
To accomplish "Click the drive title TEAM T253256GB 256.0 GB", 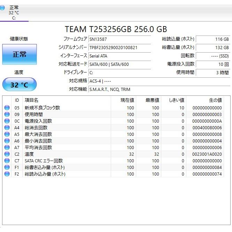I will pos(116,29).
